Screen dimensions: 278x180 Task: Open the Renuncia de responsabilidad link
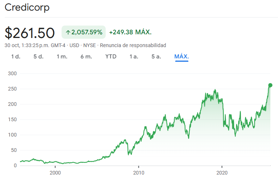[x=133, y=45]
